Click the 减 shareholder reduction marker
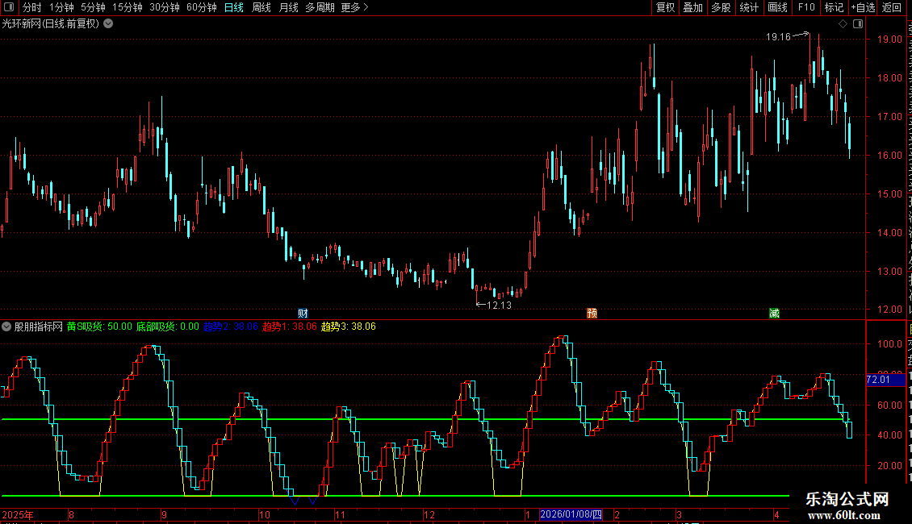 click(774, 314)
